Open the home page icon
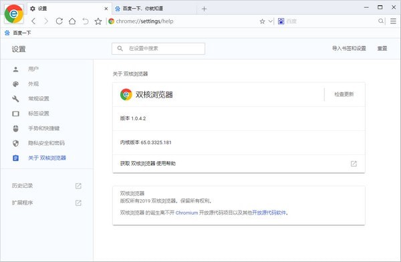The height and width of the screenshot is (262, 401). [72, 21]
